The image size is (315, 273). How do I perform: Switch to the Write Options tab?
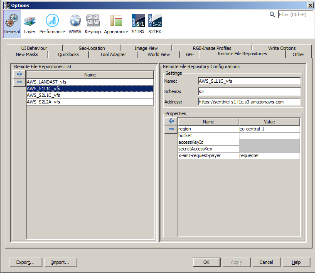tap(282, 48)
